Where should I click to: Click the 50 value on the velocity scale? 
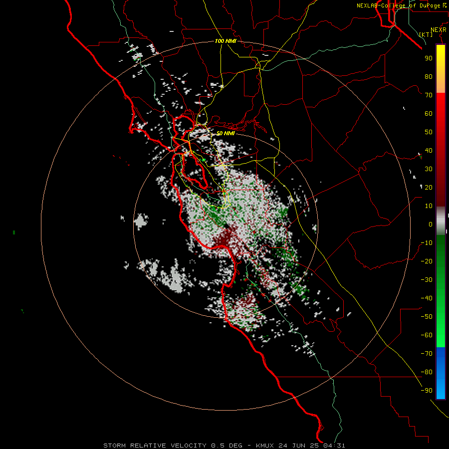pos(429,132)
